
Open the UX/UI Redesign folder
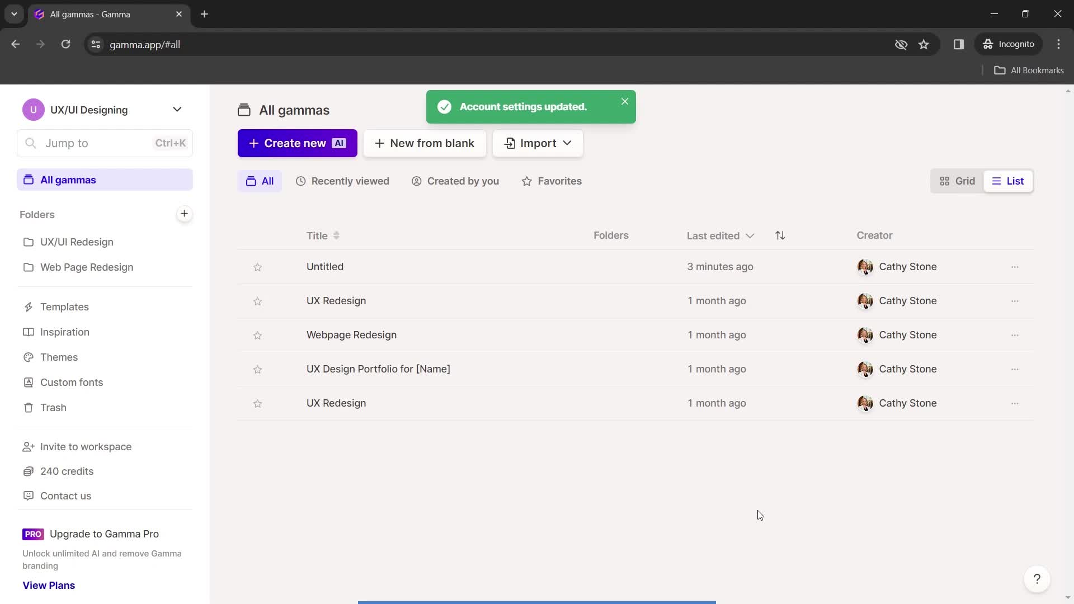click(x=77, y=241)
